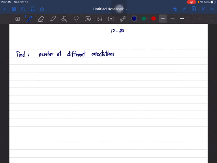Choose the dark blue pen color
The width and height of the screenshot is (217, 163).
[134, 19]
